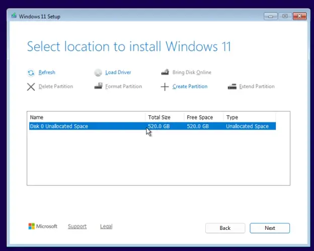The height and width of the screenshot is (251, 314).
Task: Select the Disk 0 Unallocated Space row
Action: tap(152, 126)
